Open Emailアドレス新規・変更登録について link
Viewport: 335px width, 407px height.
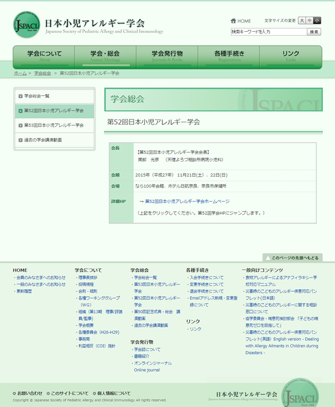pos(214,301)
